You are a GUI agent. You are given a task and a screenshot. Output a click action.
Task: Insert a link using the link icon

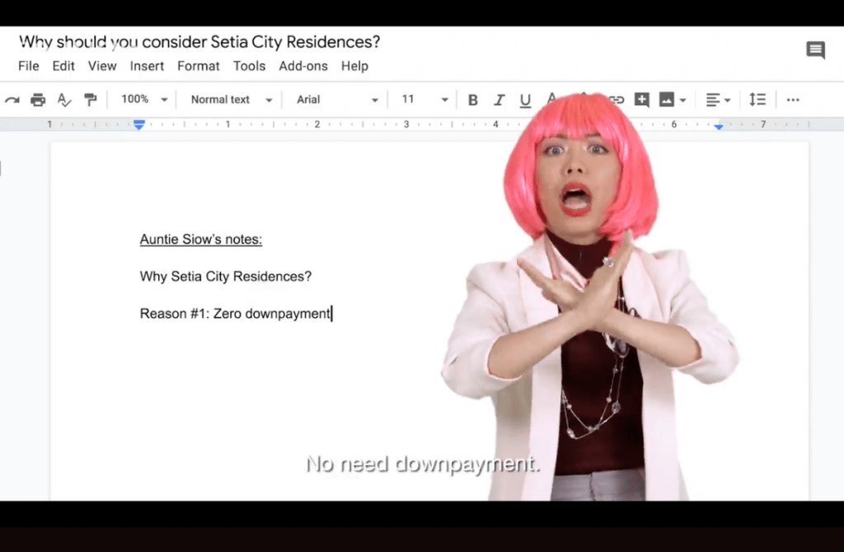click(617, 100)
